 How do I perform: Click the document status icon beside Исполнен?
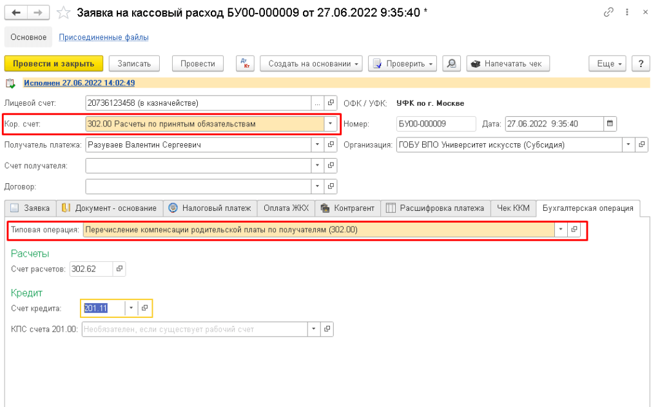point(10,83)
